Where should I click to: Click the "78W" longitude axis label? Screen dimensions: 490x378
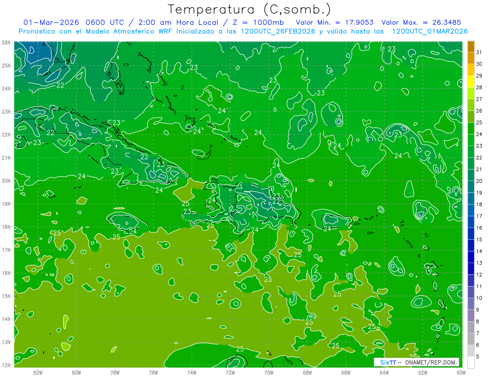(115, 372)
